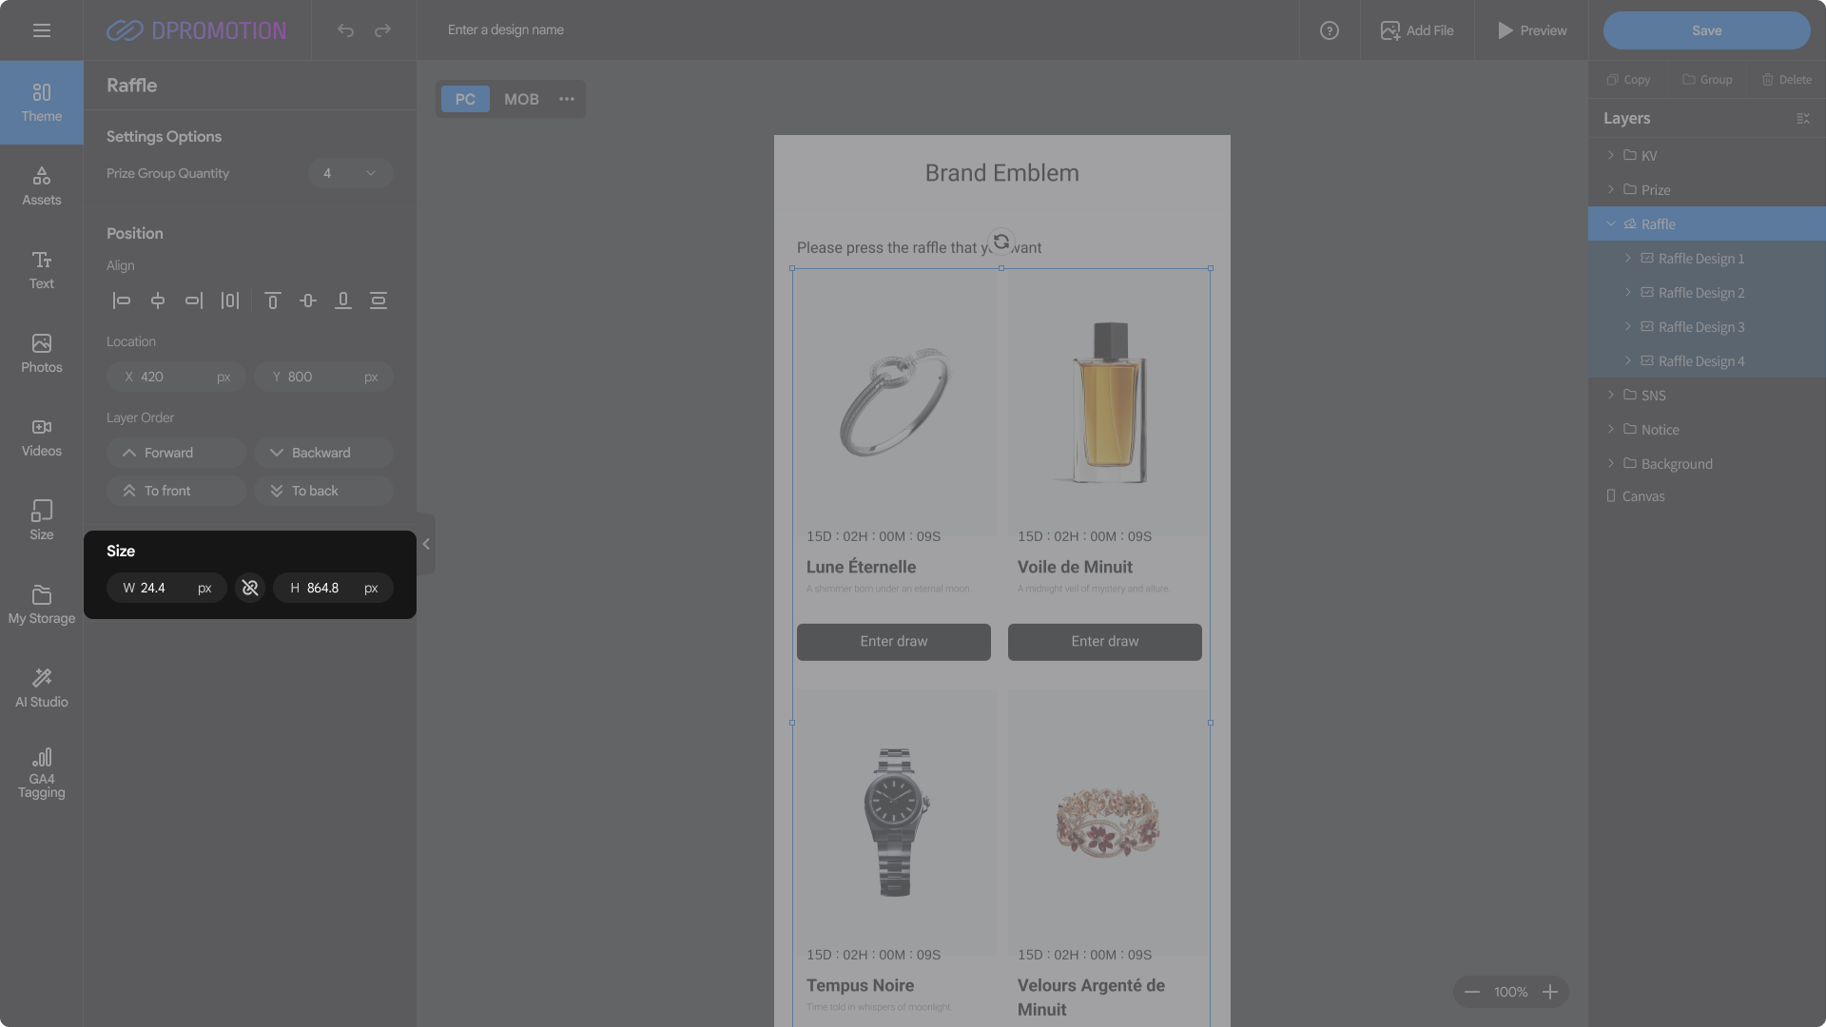This screenshot has width=1826, height=1027.
Task: Collapse the left settings panel arrow
Action: click(x=426, y=544)
